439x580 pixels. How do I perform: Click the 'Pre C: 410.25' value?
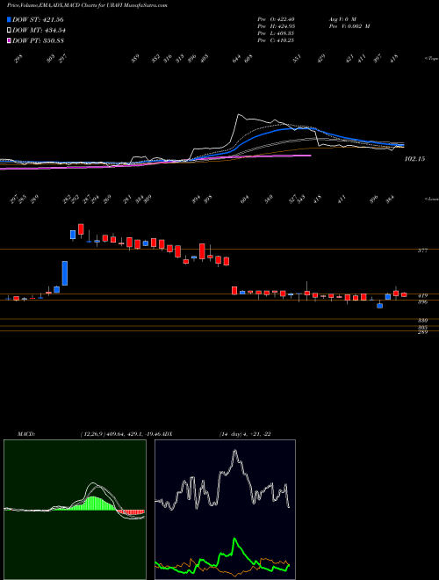276,40
